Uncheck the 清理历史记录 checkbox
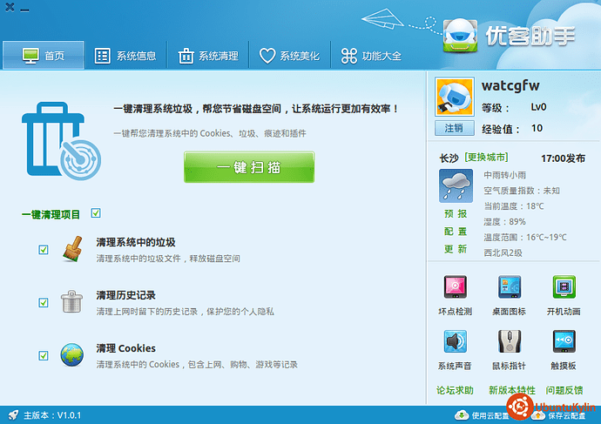 point(44,303)
